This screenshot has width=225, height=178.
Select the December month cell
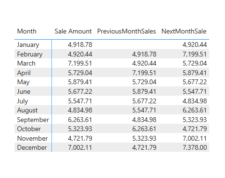[x=32, y=147]
